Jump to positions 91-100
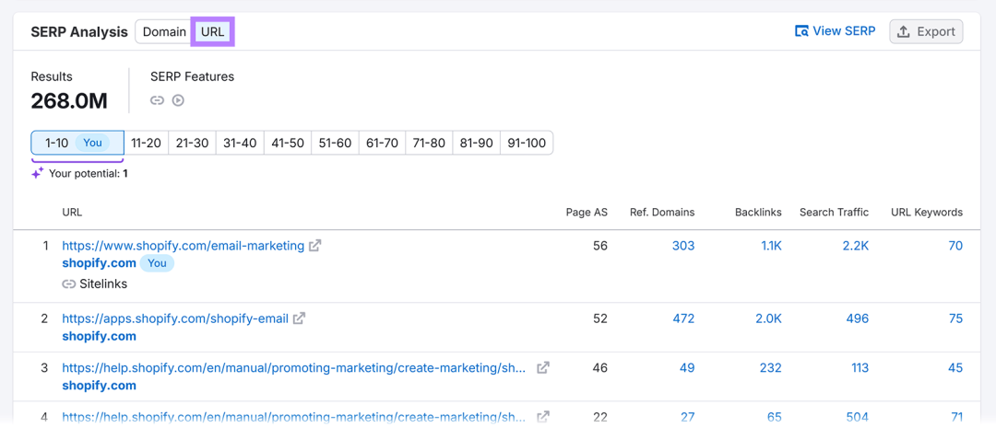996x428 pixels. click(527, 143)
